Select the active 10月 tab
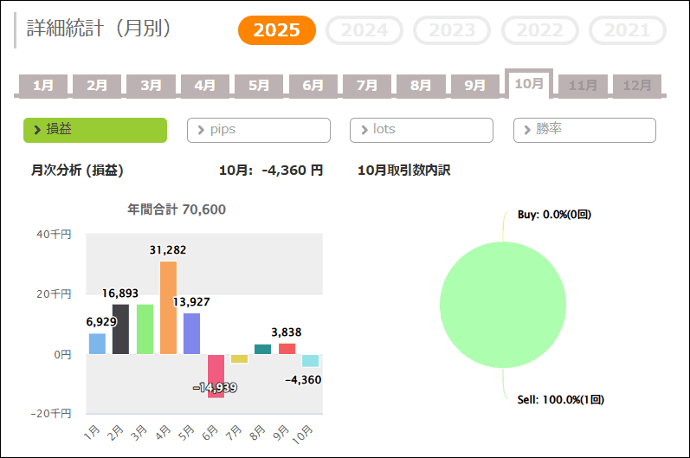The height and width of the screenshot is (458, 690). coord(529,83)
